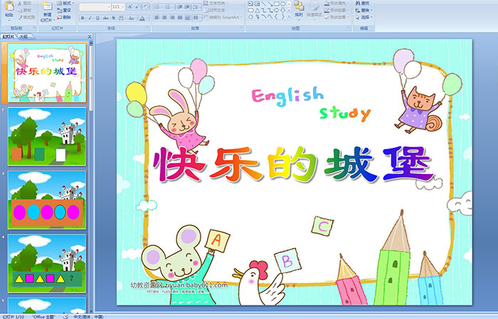The width and height of the screenshot is (498, 319).
Task: Select the Arrow line shape
Action: coord(270,4)
